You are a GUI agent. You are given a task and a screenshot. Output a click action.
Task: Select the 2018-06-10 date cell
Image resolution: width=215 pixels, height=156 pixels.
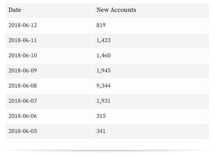49,56
